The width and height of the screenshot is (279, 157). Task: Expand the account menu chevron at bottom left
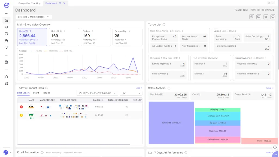pos(10,153)
